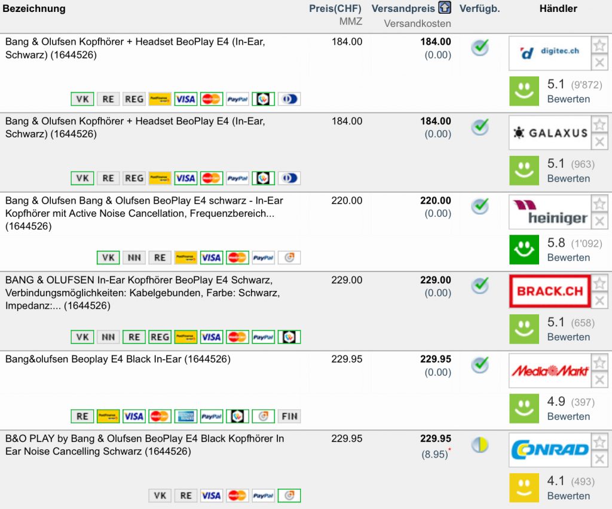Sort by Versandpreis column header
Screen dimensions: 612x509
[x=403, y=8]
